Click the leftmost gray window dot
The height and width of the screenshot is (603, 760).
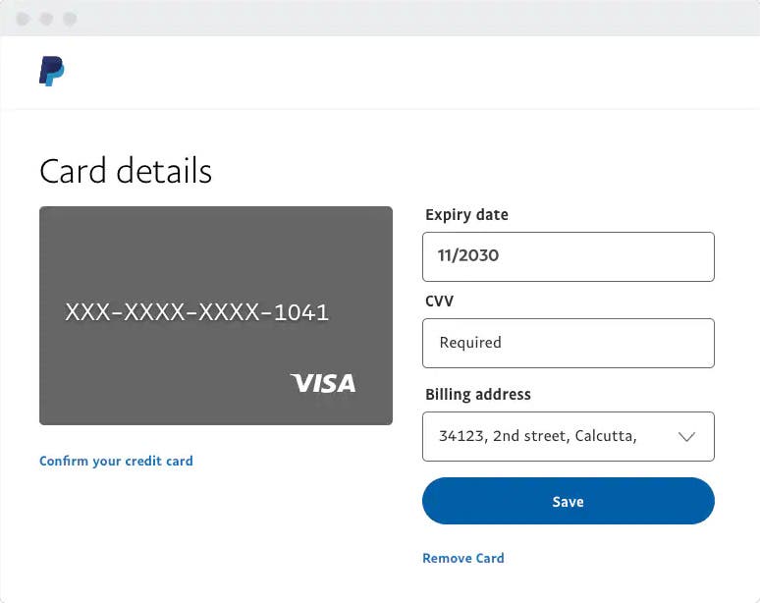[x=23, y=19]
